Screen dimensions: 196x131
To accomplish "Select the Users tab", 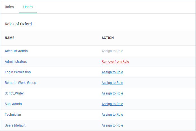I will 28,7.
